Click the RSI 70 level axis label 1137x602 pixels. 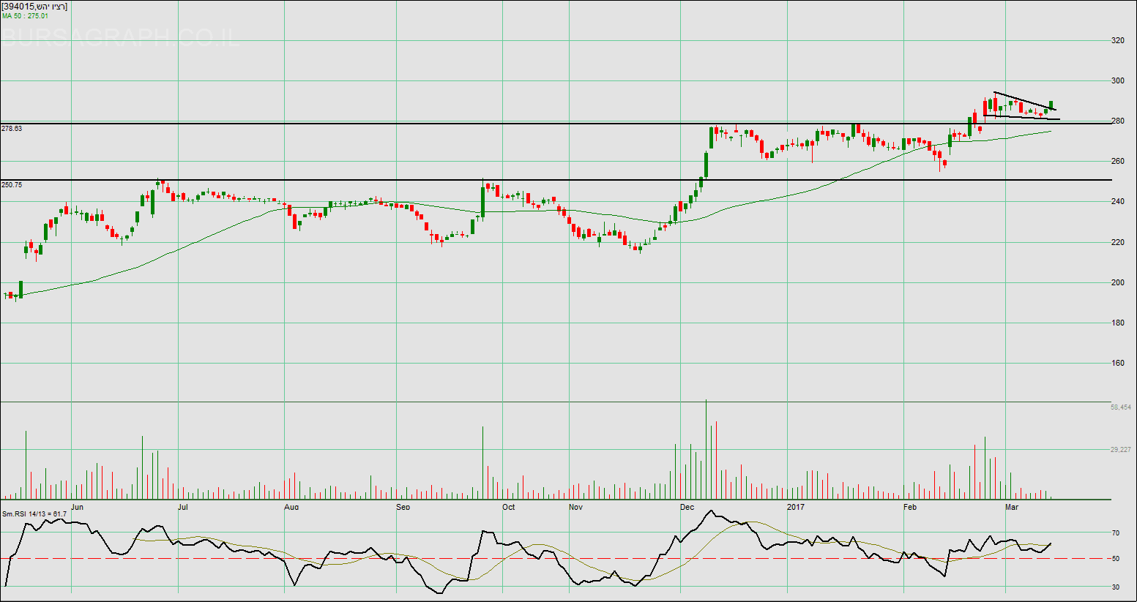pos(1117,533)
